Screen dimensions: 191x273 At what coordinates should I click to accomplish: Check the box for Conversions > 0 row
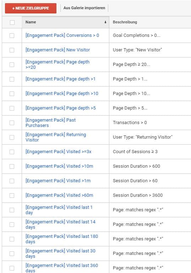[12, 35]
